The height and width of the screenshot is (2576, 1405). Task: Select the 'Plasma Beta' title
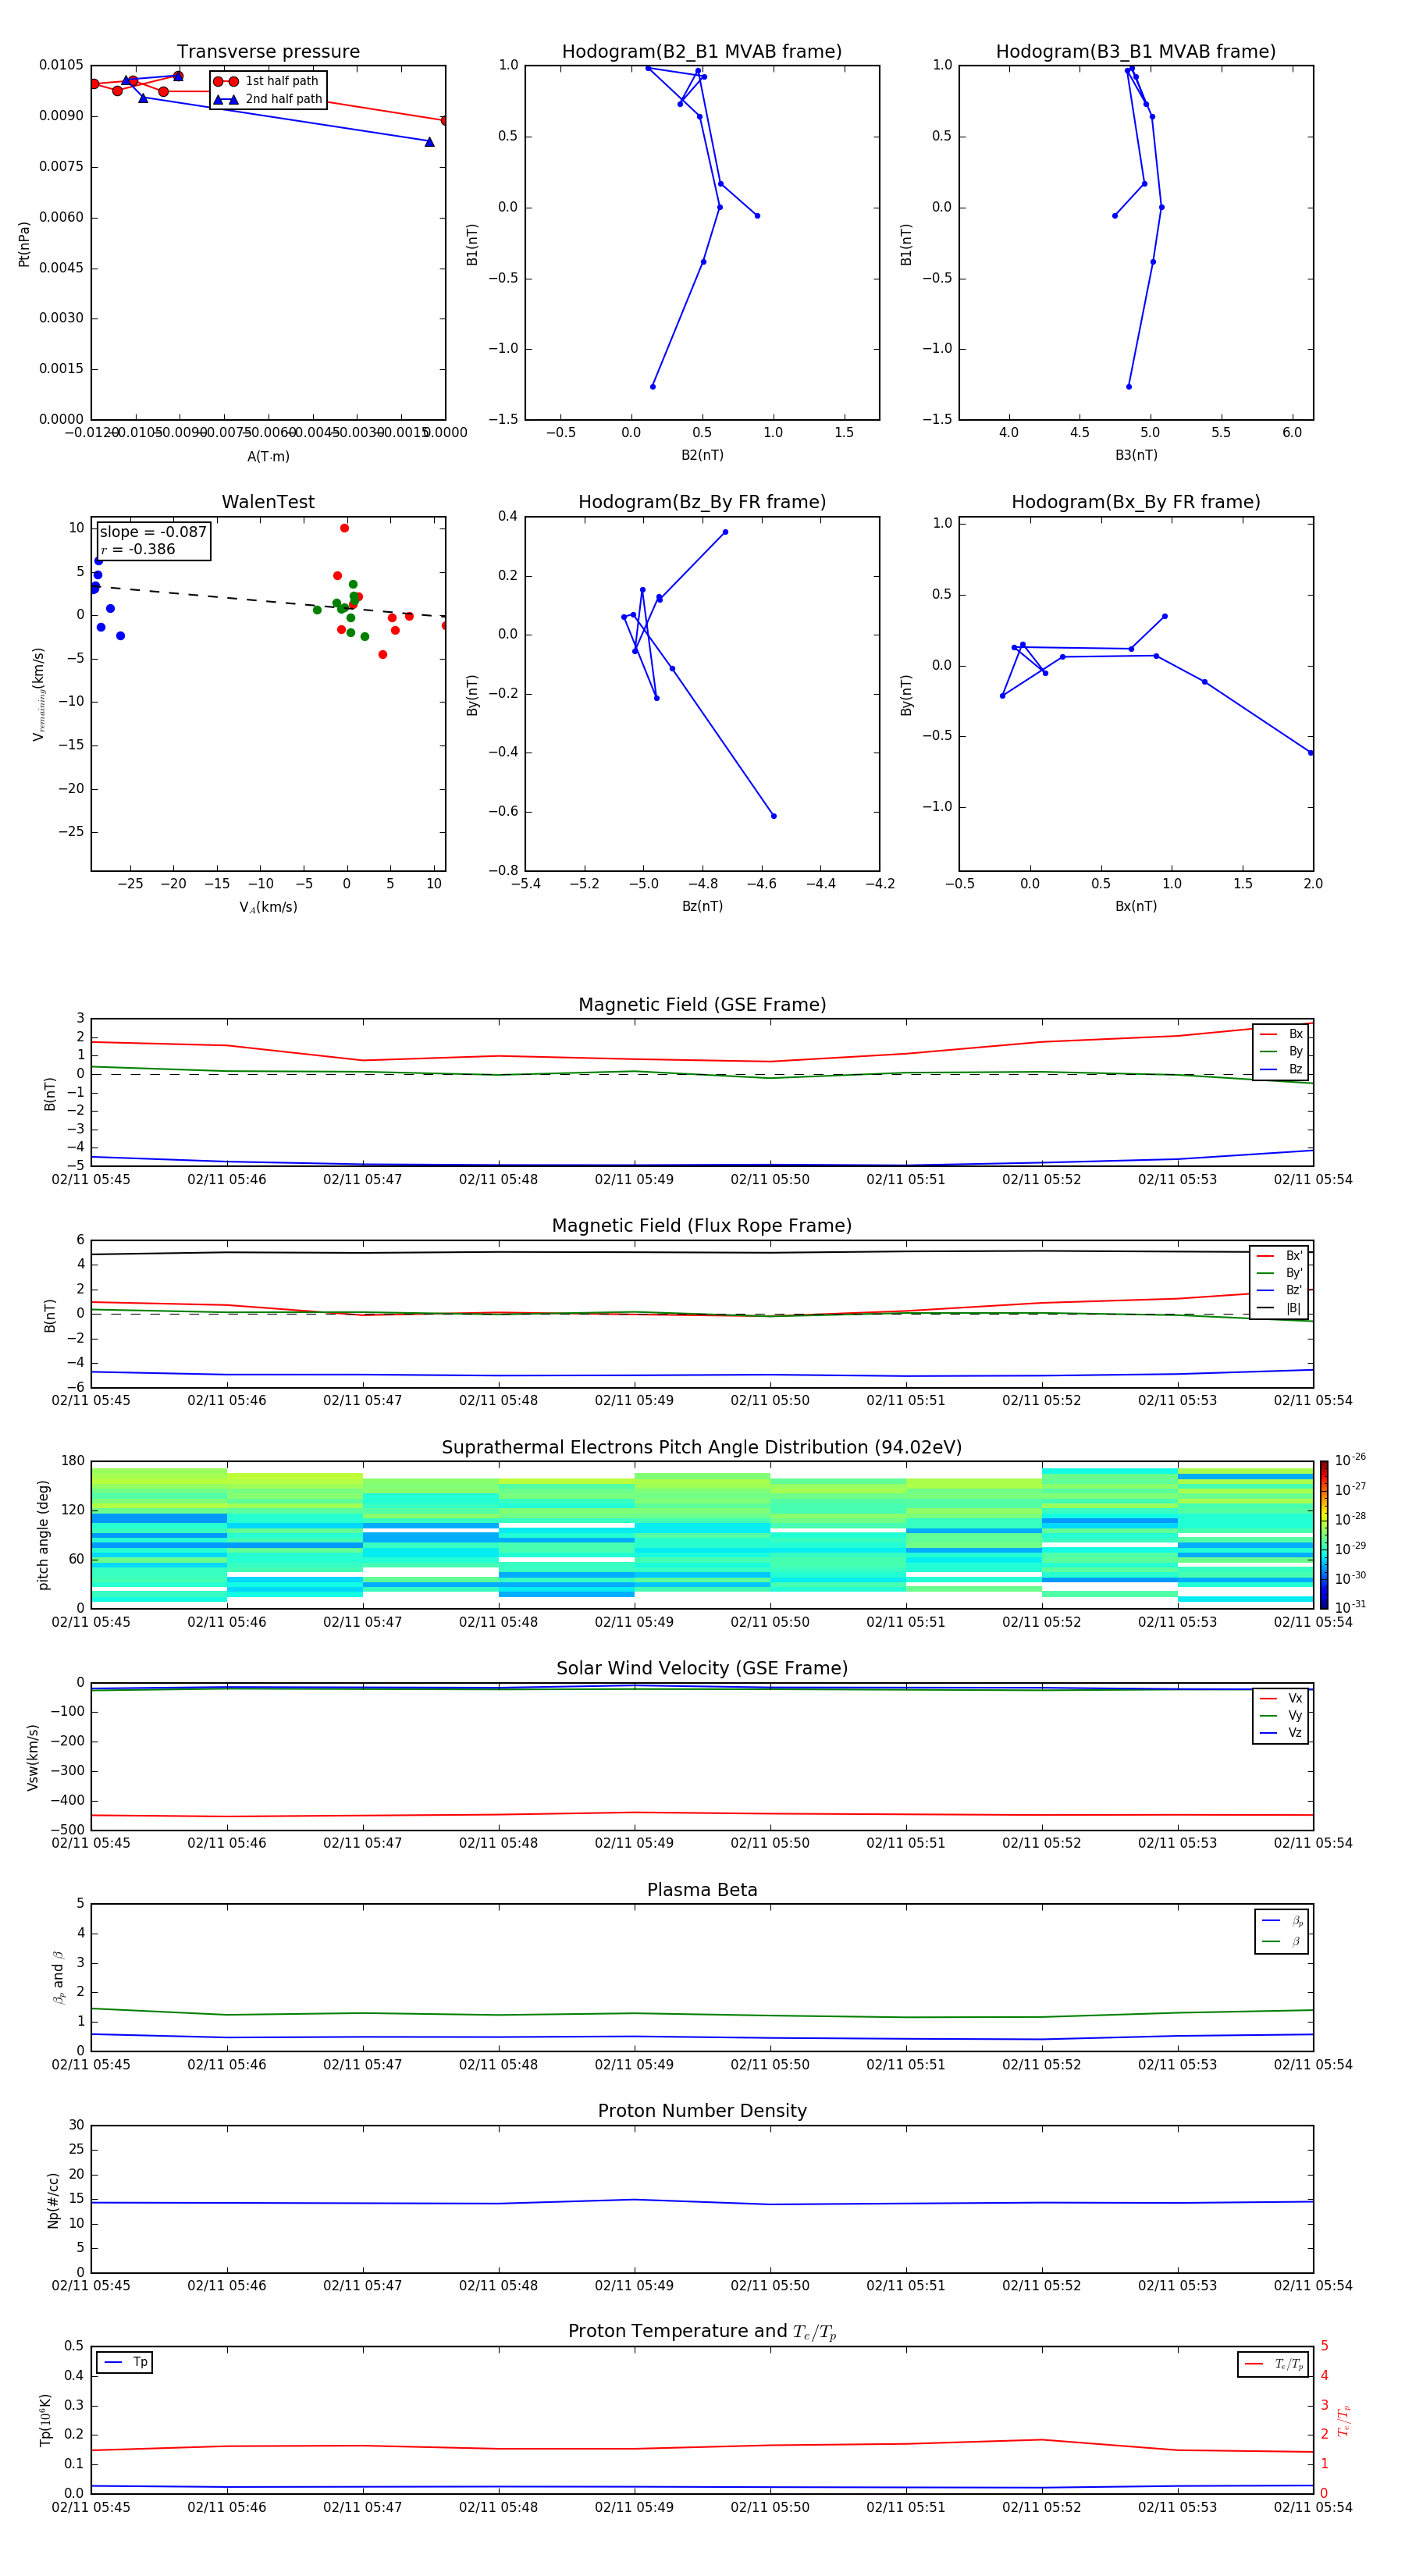click(x=702, y=1890)
